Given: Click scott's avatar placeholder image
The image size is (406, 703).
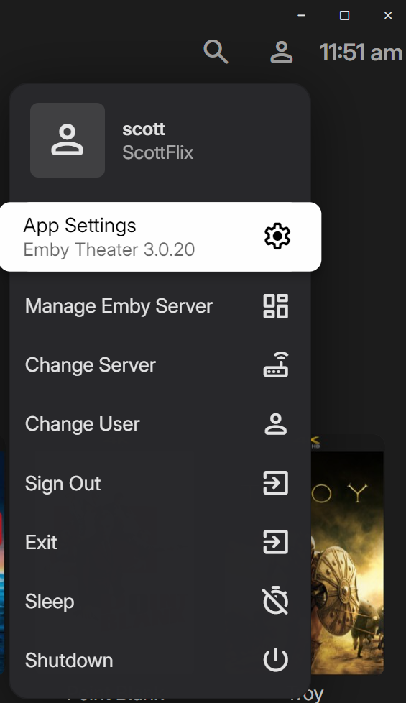Looking at the screenshot, I should [68, 140].
